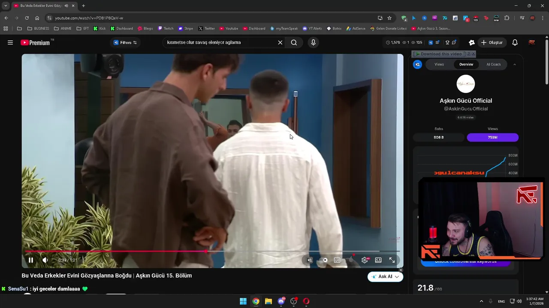Open the vidIQ chat bubble icon in header
Image resolution: width=549 pixels, height=308 pixels.
[454, 42]
